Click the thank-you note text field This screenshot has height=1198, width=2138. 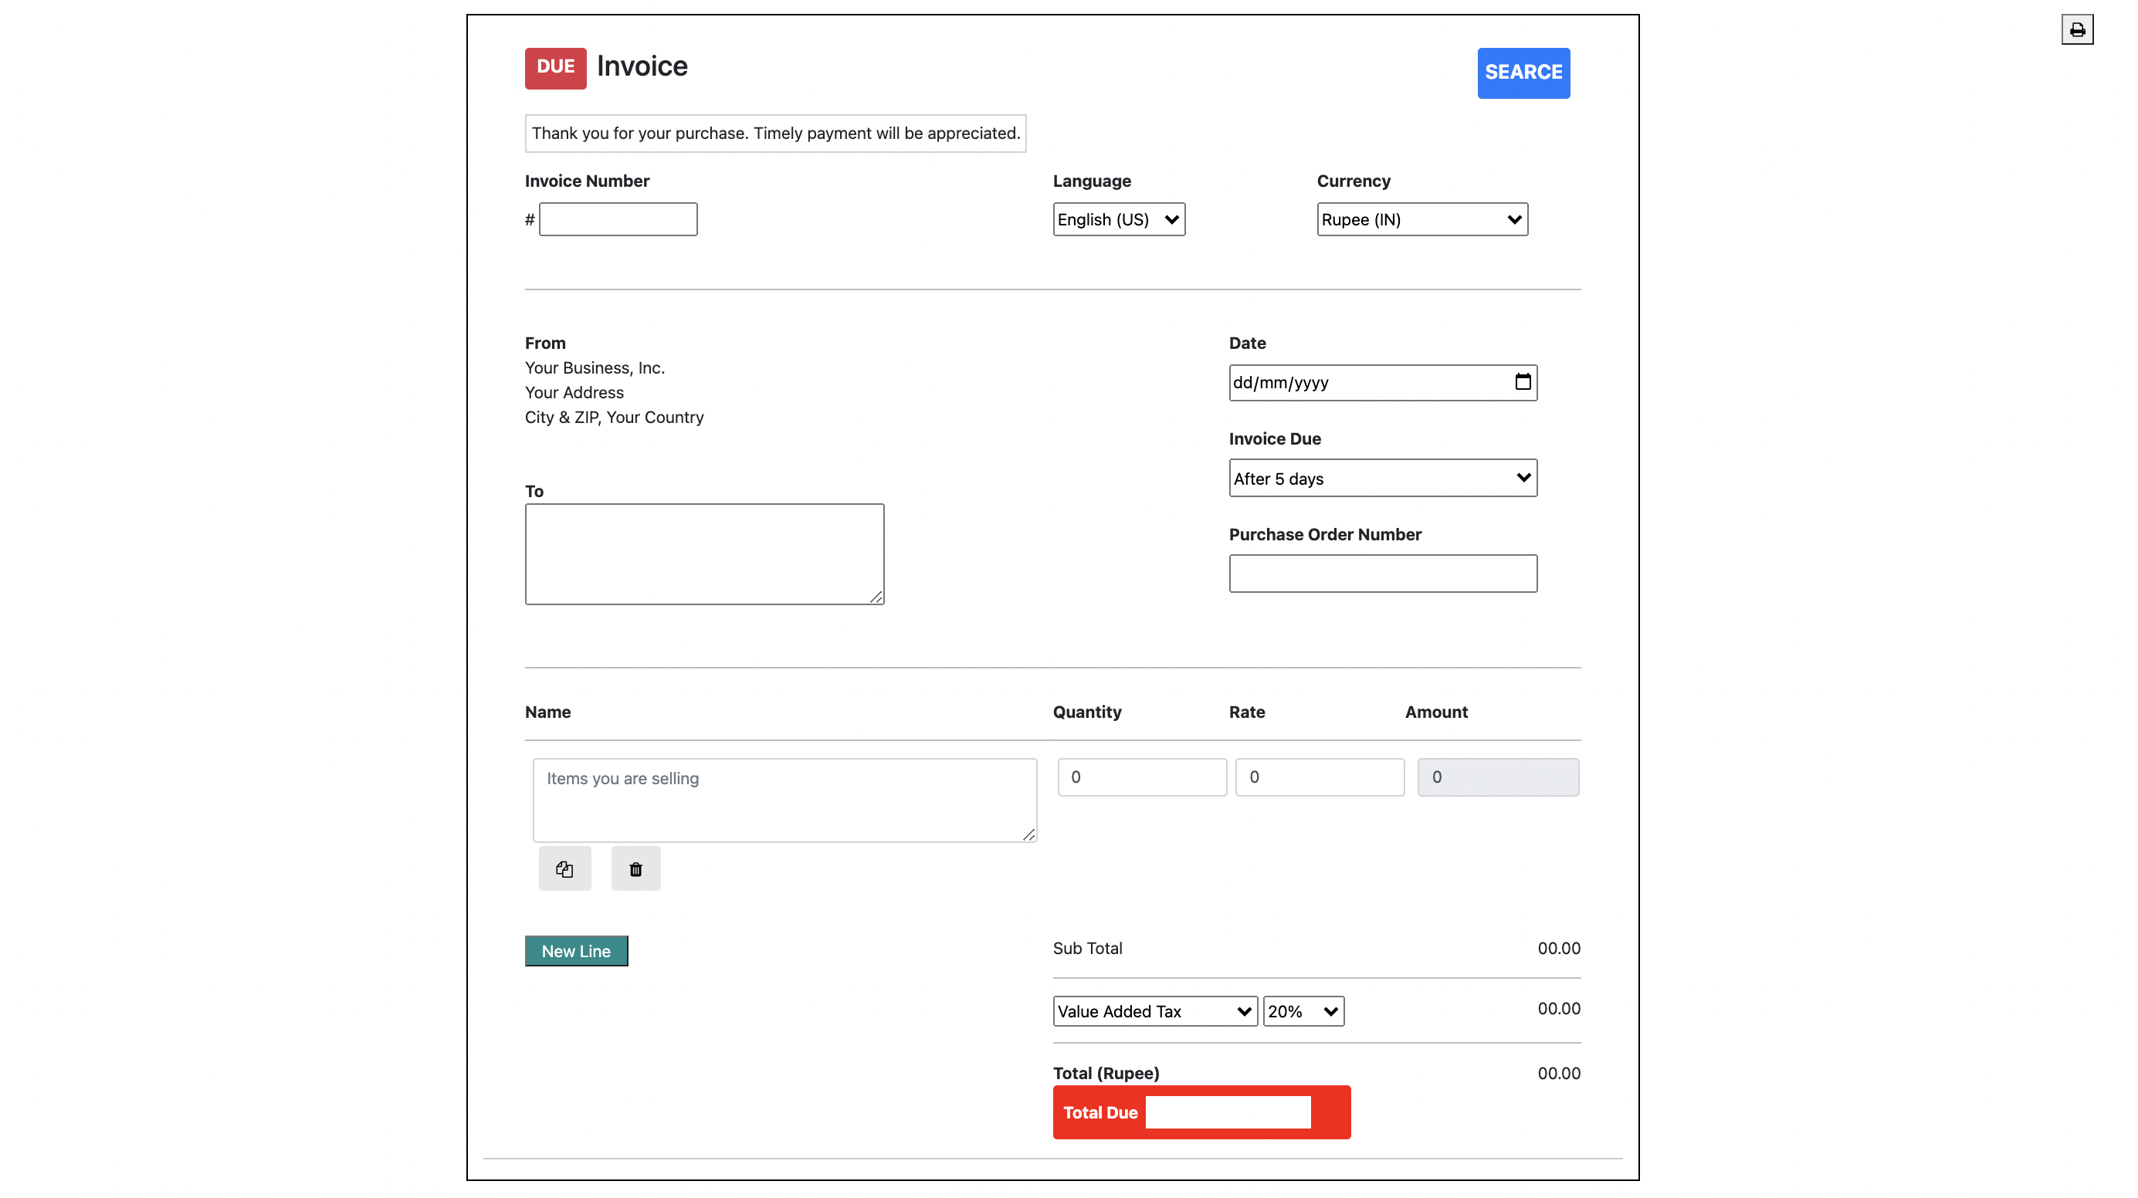775,134
